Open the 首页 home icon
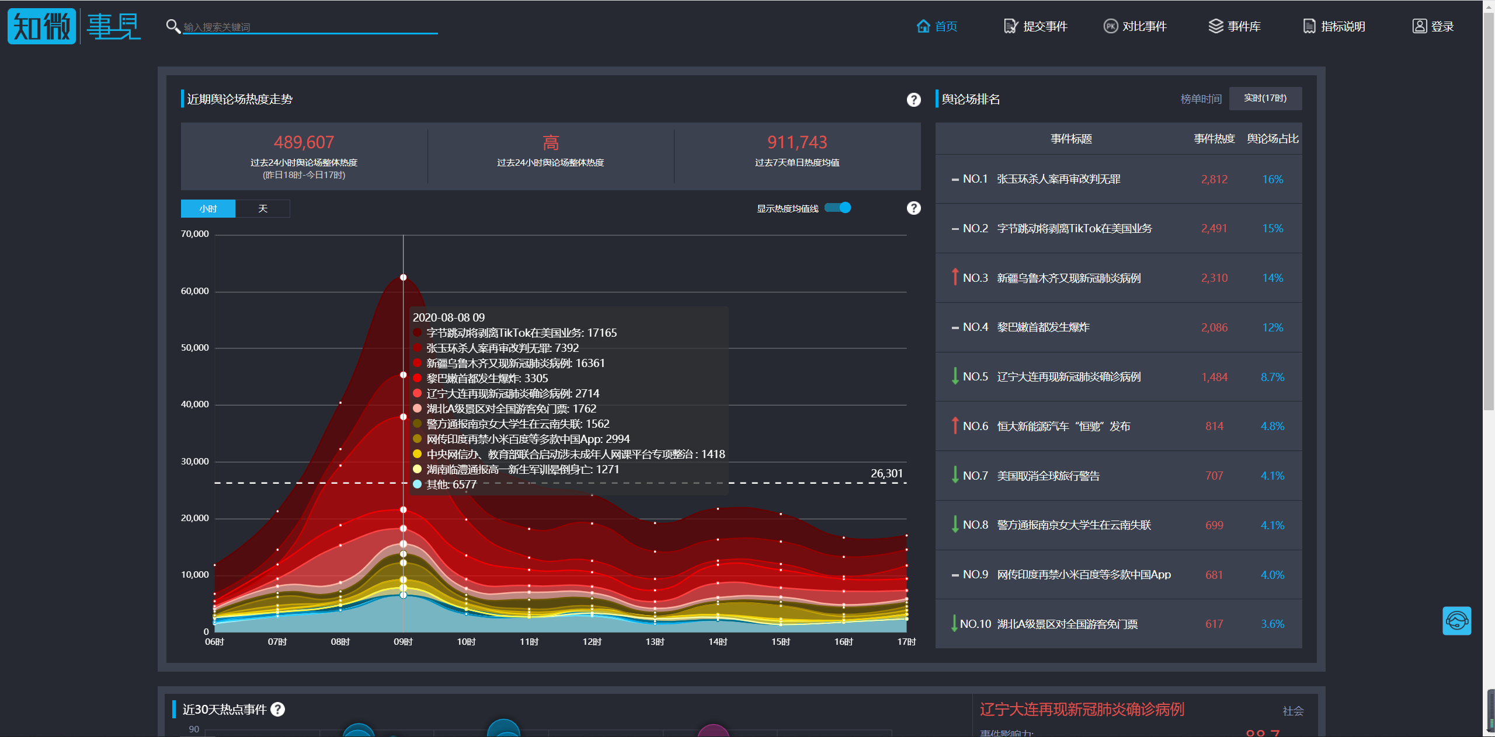Image resolution: width=1495 pixels, height=737 pixels. pyautogui.click(x=923, y=26)
